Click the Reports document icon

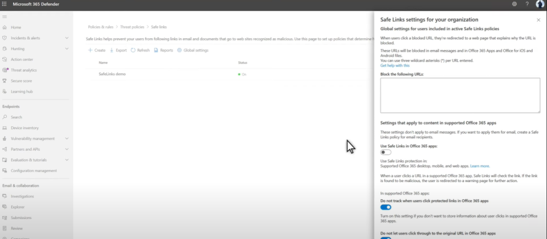click(x=156, y=50)
